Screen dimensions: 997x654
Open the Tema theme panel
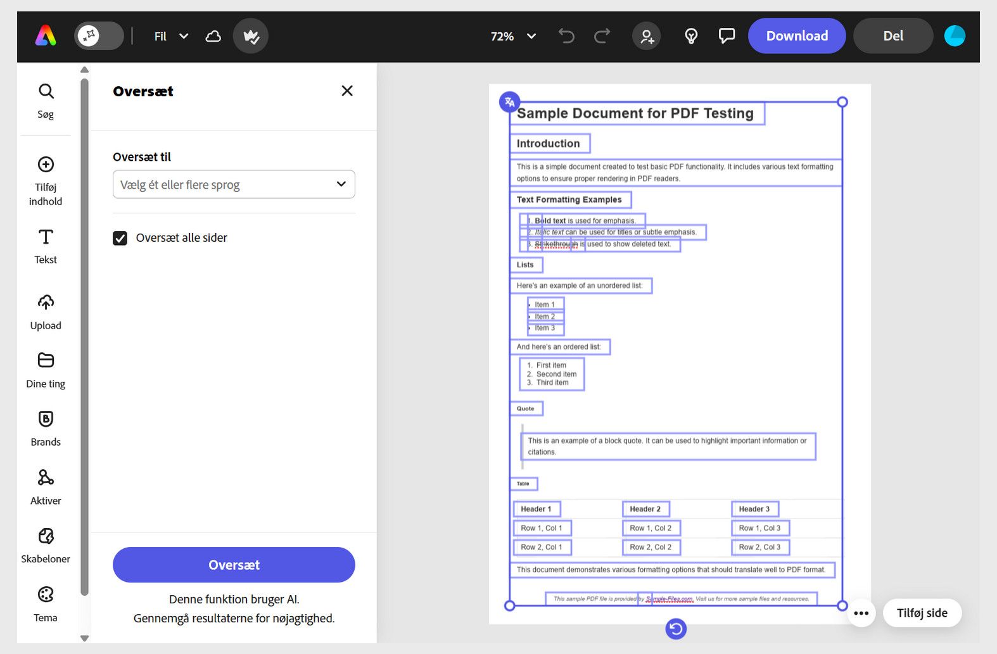(x=46, y=605)
